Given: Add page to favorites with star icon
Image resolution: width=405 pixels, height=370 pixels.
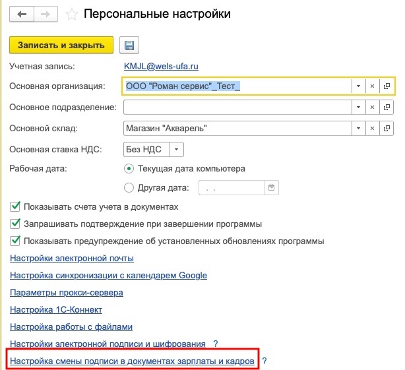Looking at the screenshot, I should click(71, 15).
